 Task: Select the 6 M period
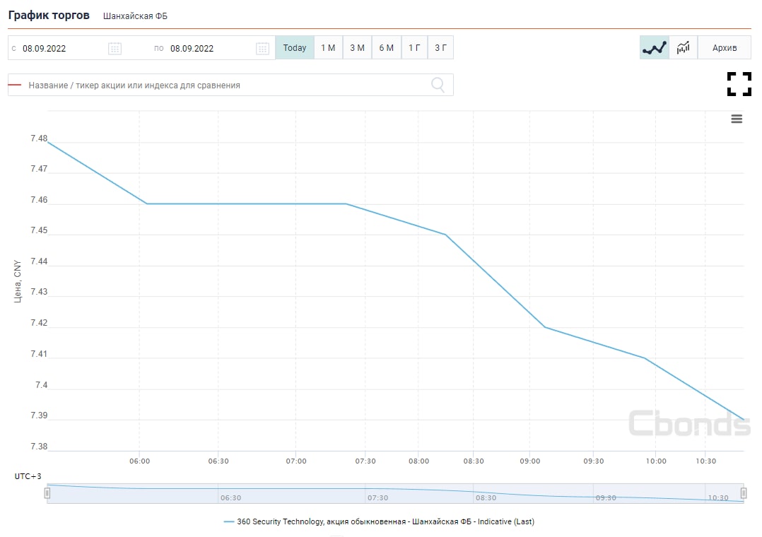(x=387, y=47)
